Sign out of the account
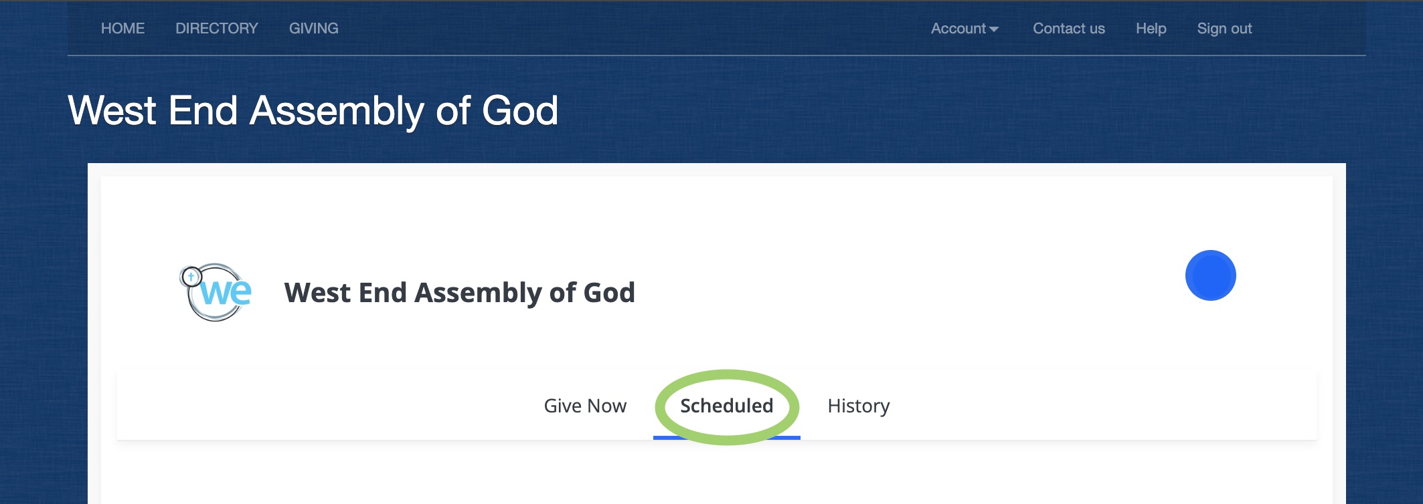Viewport: 1423px width, 504px height. pos(1224,29)
